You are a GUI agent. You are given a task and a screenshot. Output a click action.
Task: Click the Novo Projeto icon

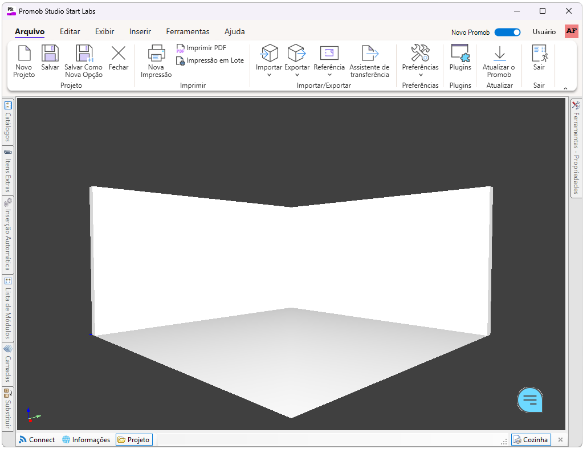(25, 53)
